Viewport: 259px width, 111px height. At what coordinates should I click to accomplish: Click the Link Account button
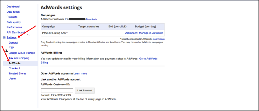pyautogui.click(x=85, y=91)
